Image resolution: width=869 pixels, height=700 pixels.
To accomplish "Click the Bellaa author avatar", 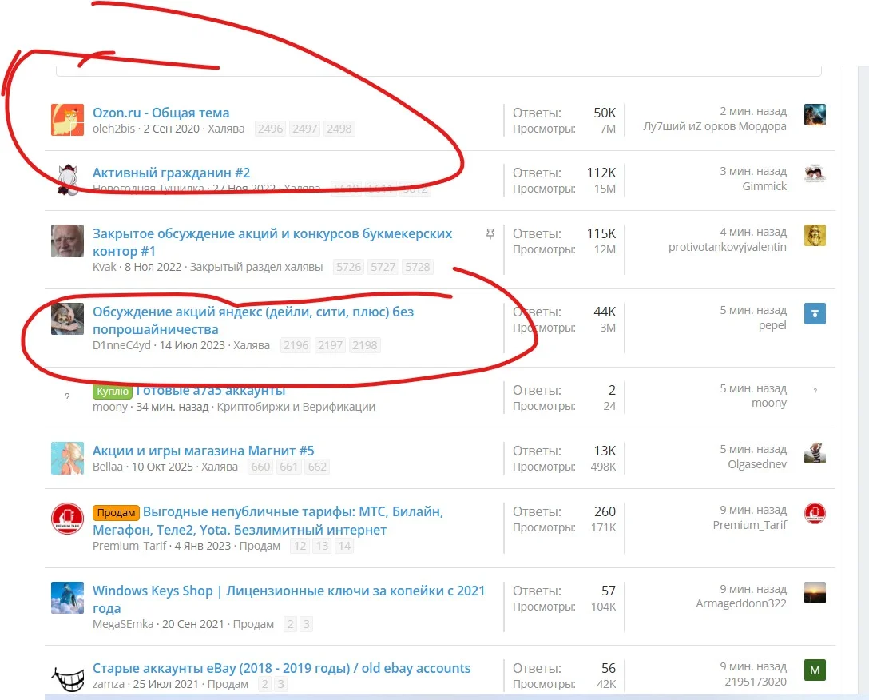I will (x=68, y=458).
